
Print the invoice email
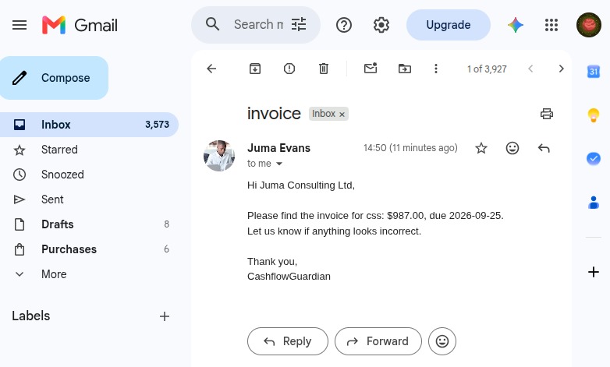pos(547,114)
